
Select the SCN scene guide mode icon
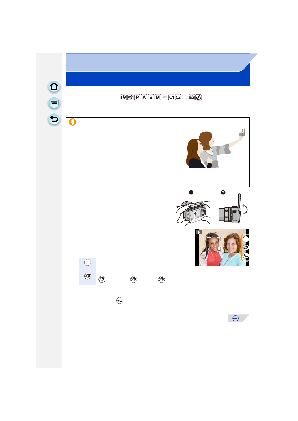pos(192,97)
